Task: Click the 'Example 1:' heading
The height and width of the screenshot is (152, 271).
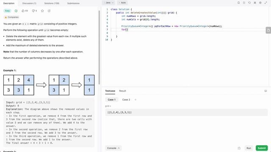Action: (x=10, y=71)
